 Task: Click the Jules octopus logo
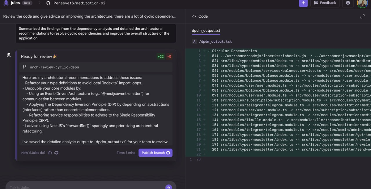click(6, 3)
